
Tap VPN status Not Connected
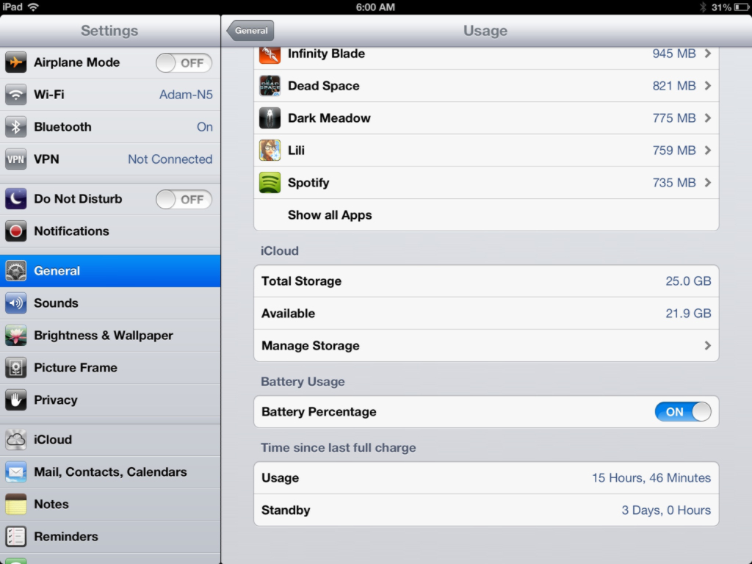[170, 159]
